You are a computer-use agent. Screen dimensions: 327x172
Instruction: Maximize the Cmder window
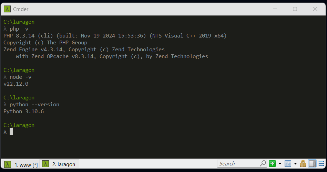pos(295,9)
